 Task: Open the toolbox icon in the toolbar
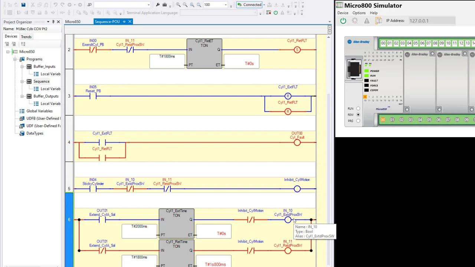point(165,5)
